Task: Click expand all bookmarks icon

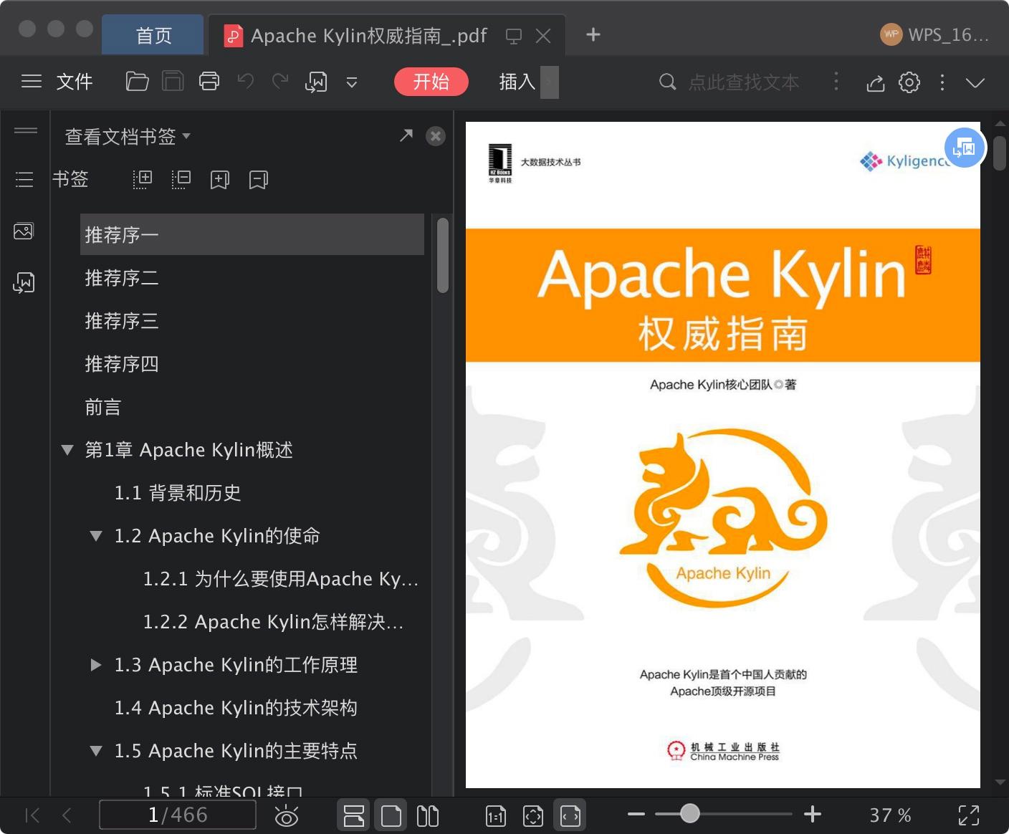Action: tap(143, 179)
